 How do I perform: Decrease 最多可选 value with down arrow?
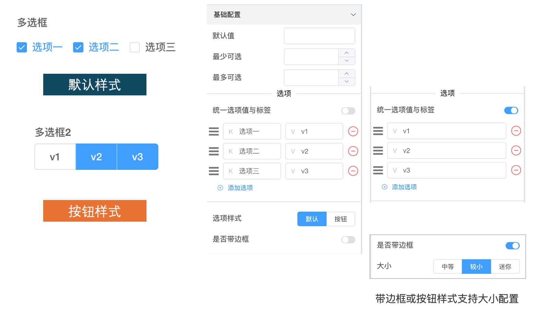tap(346, 82)
